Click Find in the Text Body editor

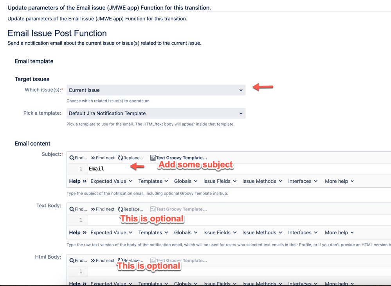(78, 209)
